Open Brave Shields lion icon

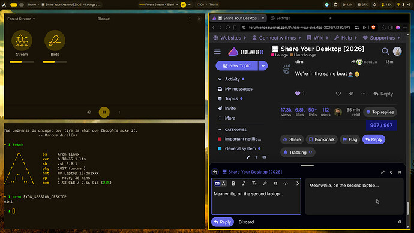point(373,28)
